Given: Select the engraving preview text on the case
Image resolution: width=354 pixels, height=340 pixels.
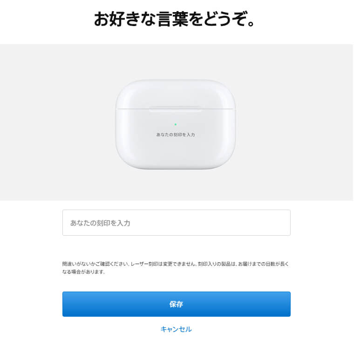Looking at the screenshot, I should click(176, 135).
